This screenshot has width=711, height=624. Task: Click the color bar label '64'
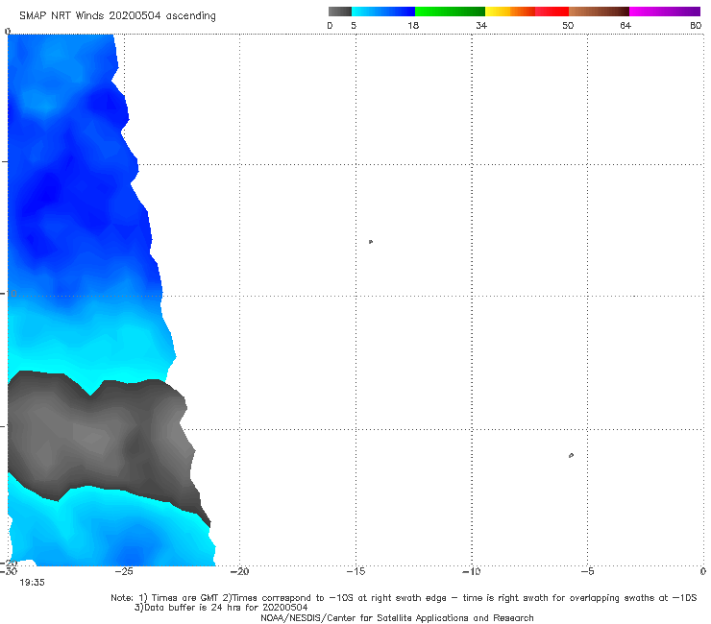(625, 26)
